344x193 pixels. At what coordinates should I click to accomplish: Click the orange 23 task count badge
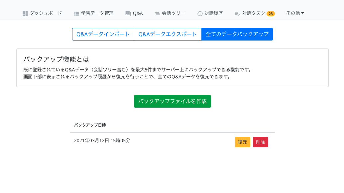(271, 14)
